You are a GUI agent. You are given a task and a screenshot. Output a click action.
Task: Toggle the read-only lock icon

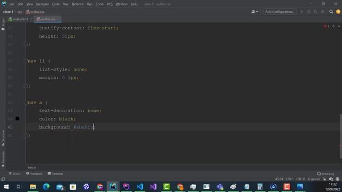point(324,179)
